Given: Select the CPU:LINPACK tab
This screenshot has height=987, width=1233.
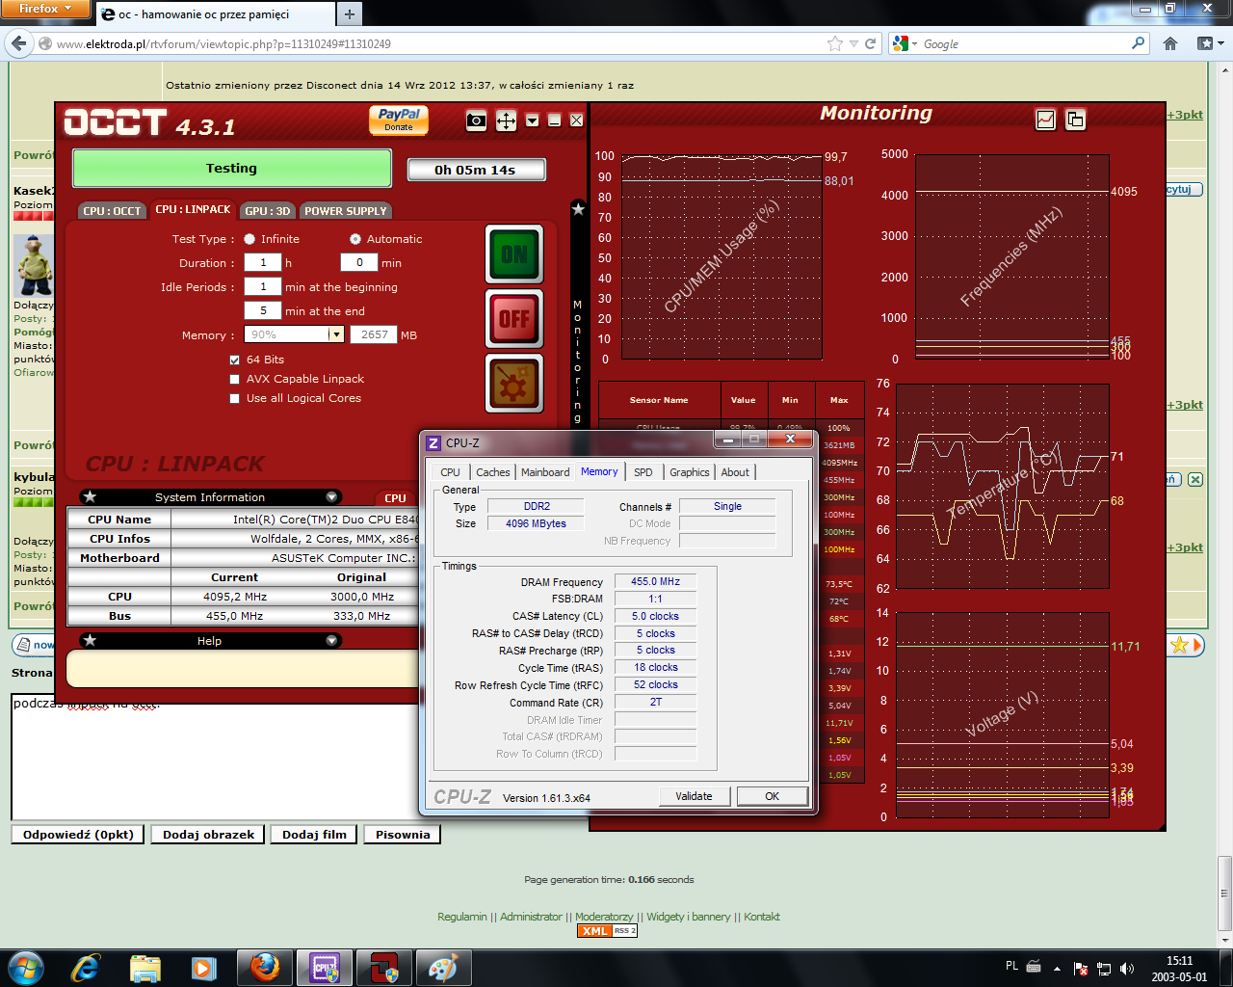Looking at the screenshot, I should point(193,209).
